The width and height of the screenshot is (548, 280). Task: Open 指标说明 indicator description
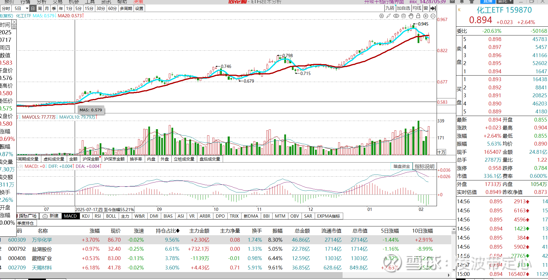[425, 166]
